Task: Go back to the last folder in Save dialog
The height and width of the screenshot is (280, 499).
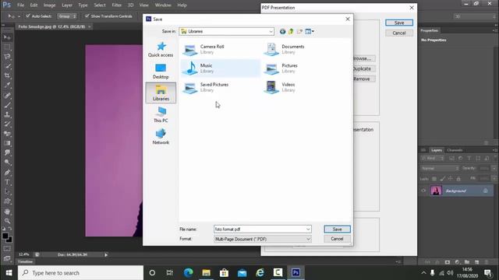Action: coord(282,31)
